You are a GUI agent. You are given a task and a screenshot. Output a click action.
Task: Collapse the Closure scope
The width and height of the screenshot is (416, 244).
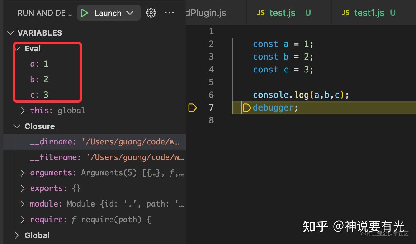point(17,126)
